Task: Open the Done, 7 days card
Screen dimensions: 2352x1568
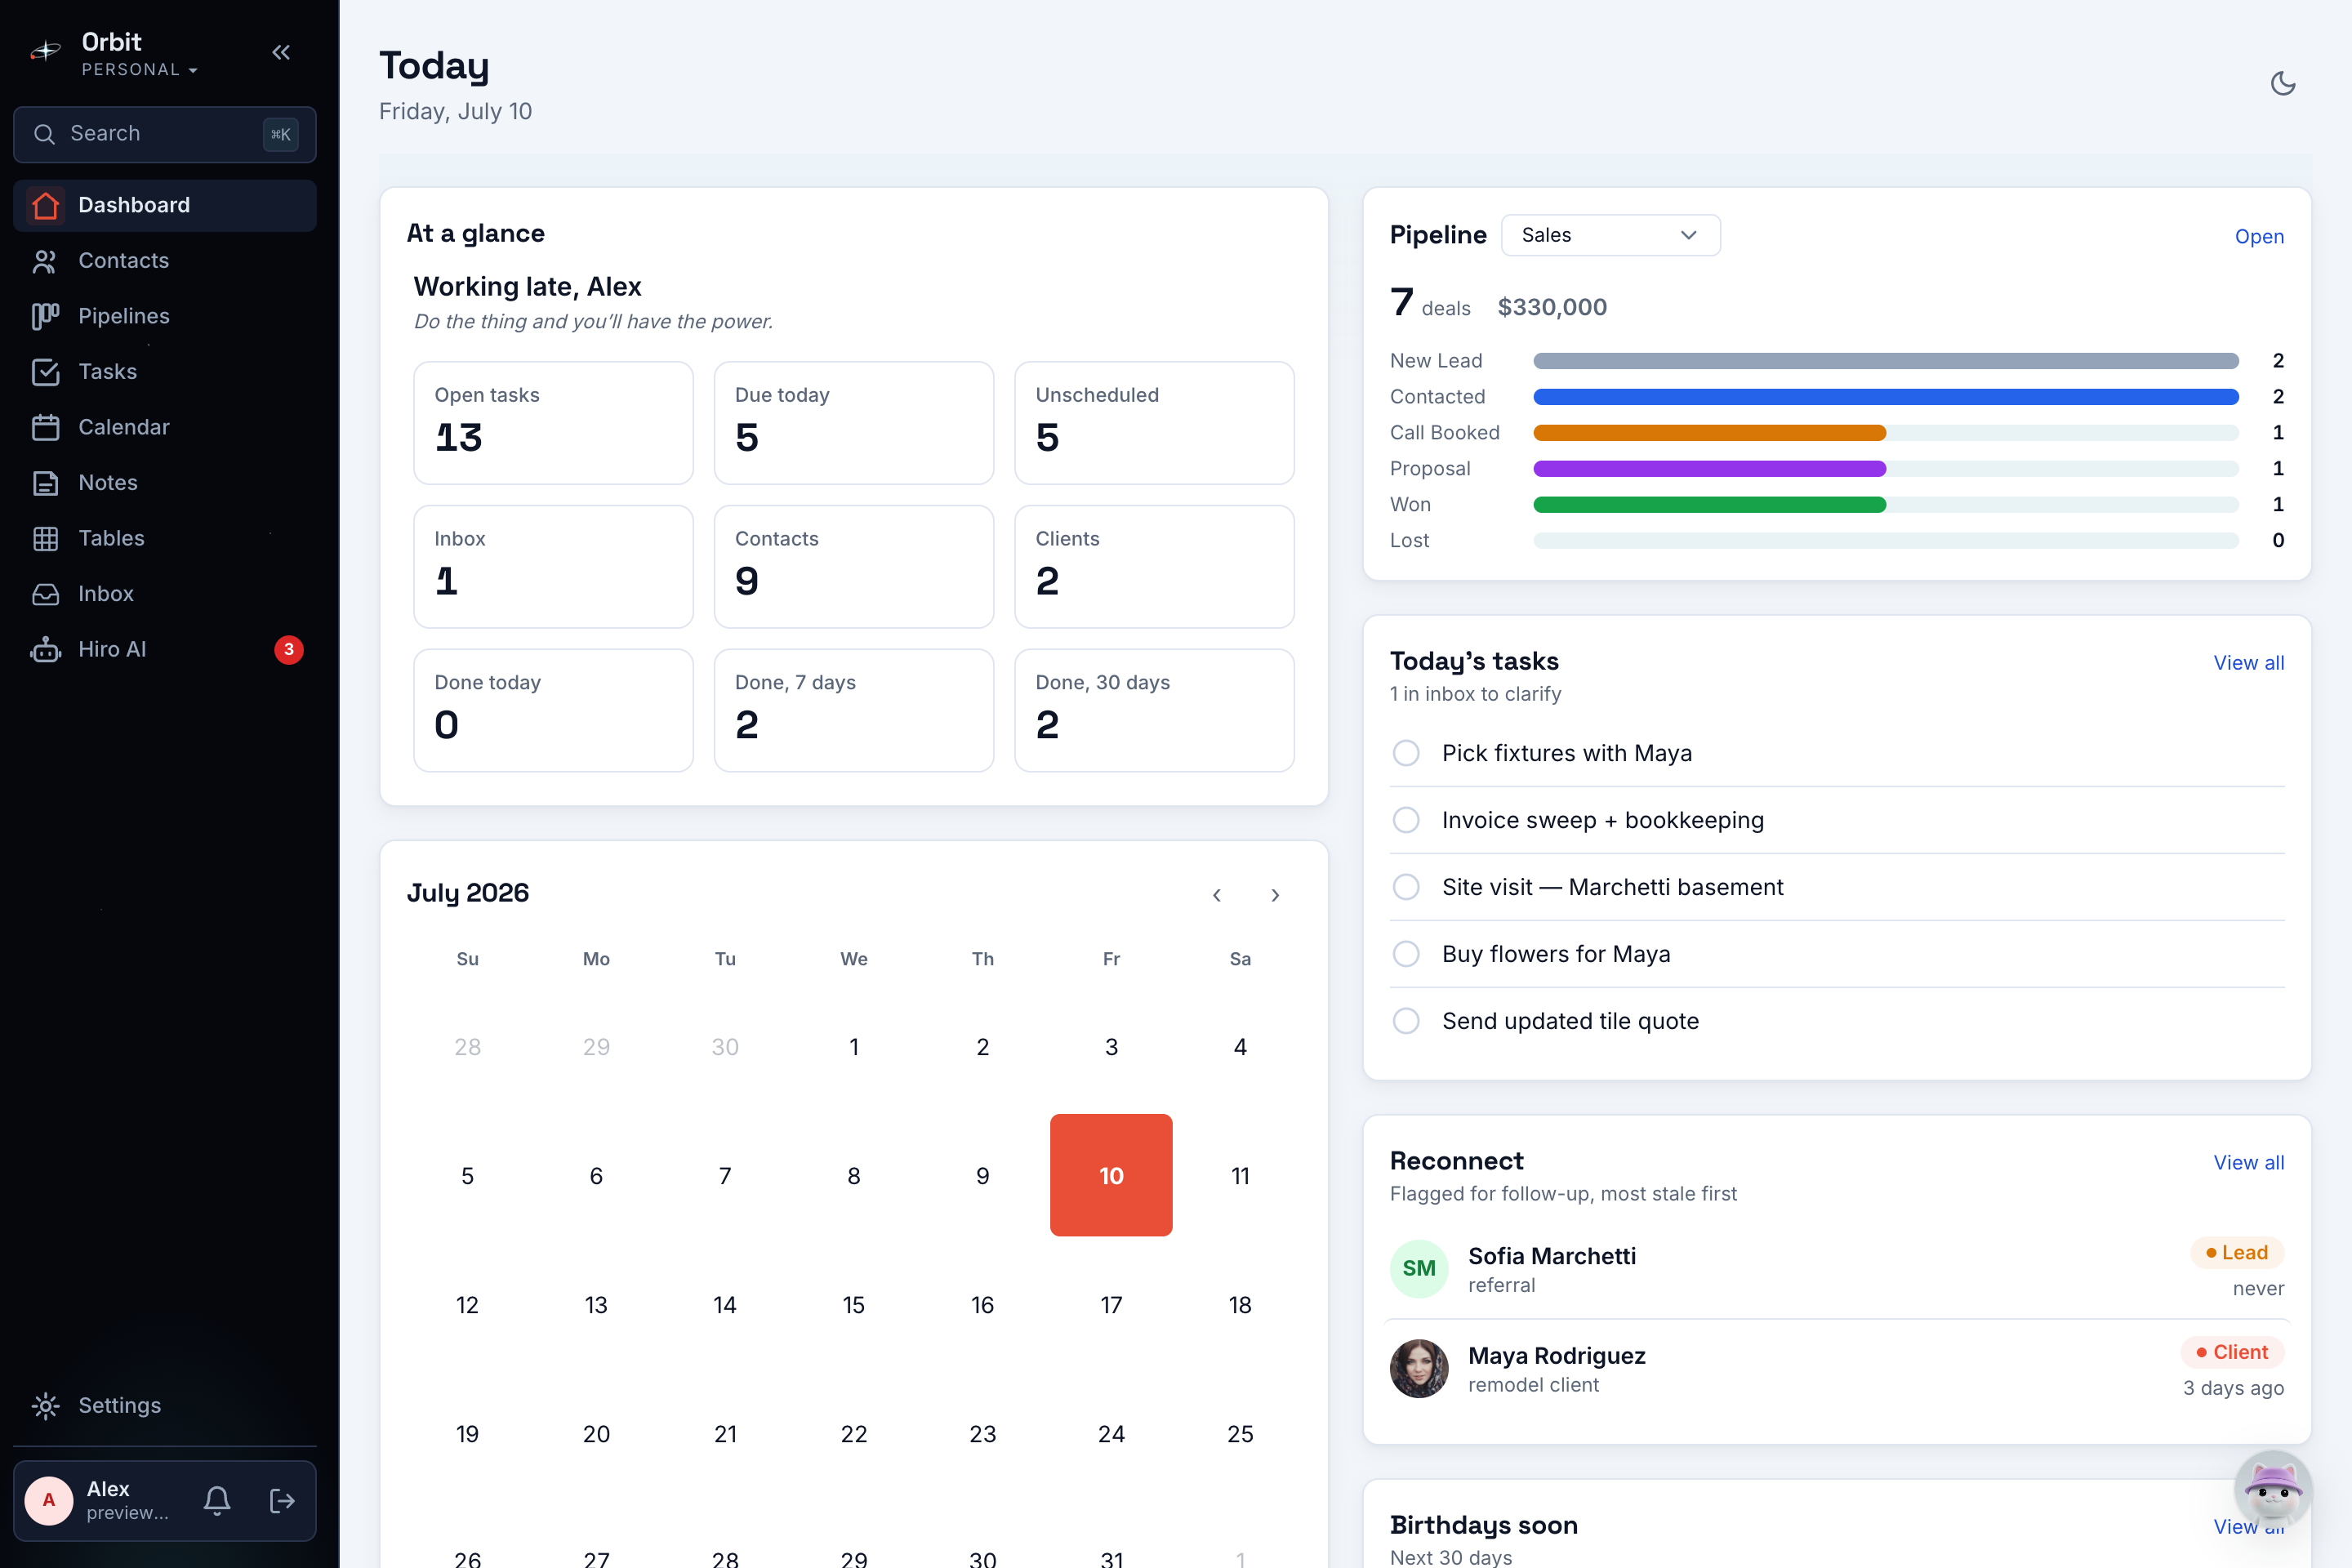Action: coord(854,710)
